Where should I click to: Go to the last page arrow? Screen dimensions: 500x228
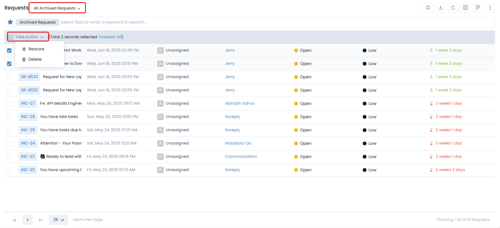41,220
